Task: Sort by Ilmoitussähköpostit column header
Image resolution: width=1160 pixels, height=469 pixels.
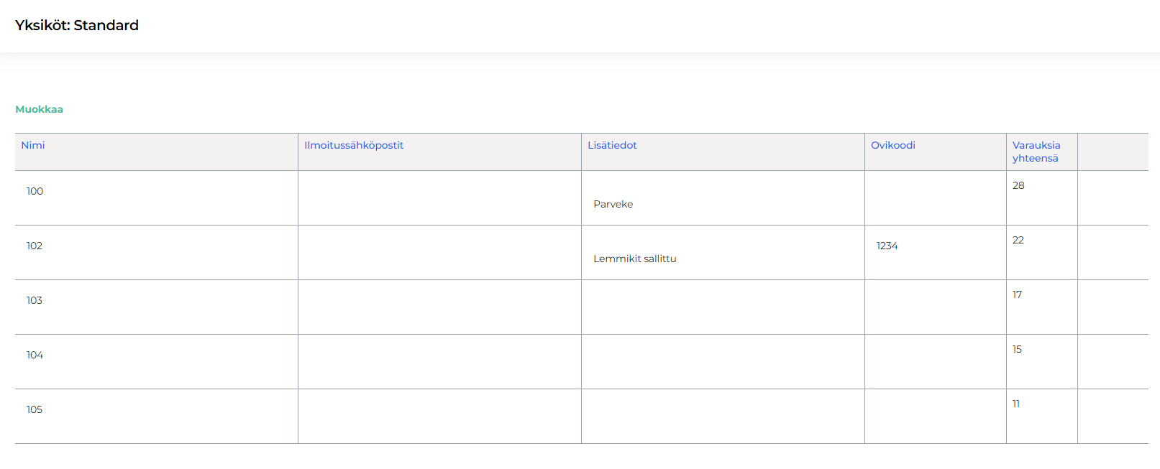Action: pyautogui.click(x=354, y=145)
